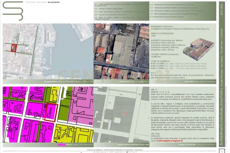Click the D/9 category line
Screen dimensions: 230x153
[x=174, y=14]
